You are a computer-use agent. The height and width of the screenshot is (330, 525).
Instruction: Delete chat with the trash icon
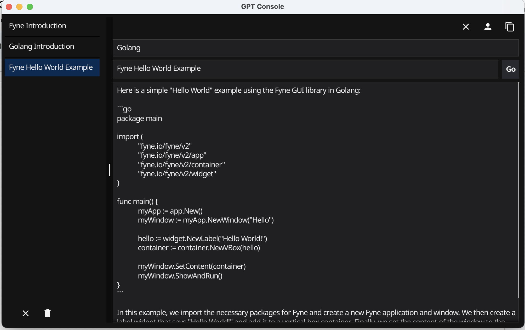tap(48, 313)
